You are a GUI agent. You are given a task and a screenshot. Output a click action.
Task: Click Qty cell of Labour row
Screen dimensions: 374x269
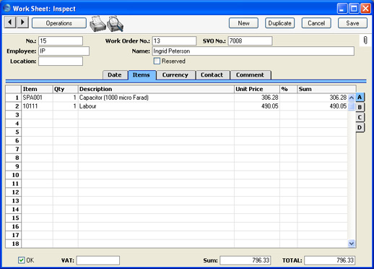65,106
